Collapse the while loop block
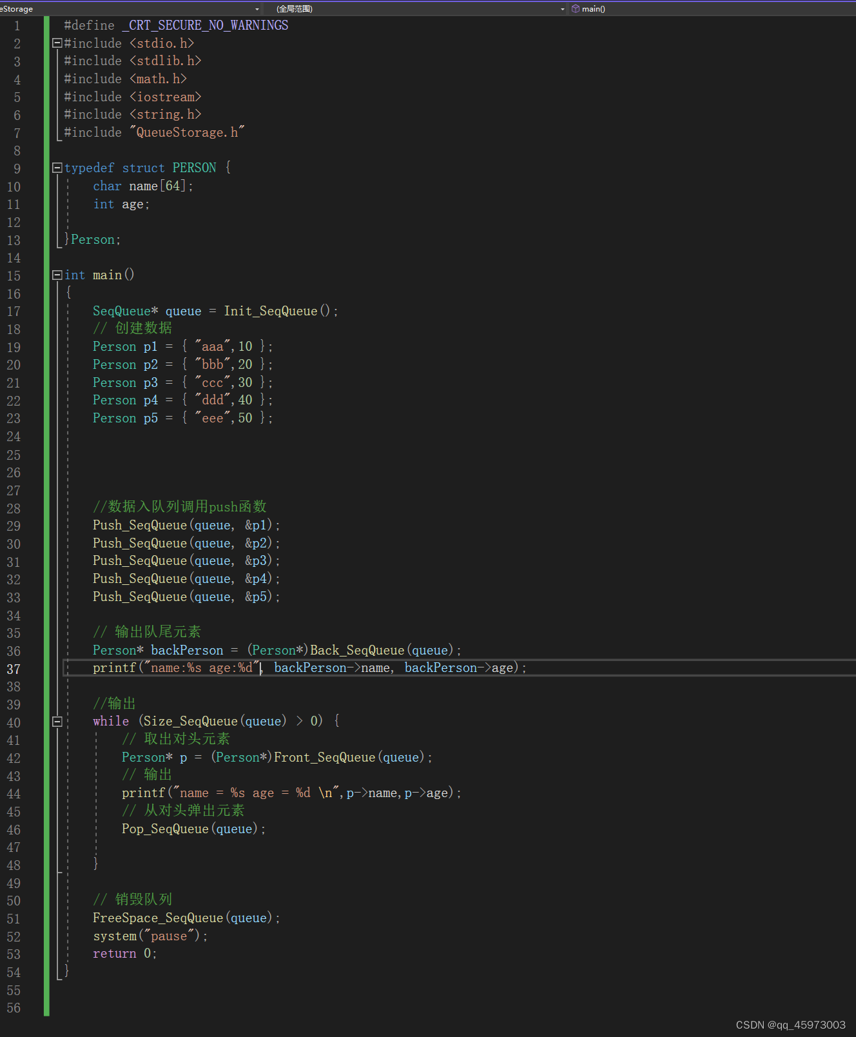The width and height of the screenshot is (856, 1037). point(57,722)
